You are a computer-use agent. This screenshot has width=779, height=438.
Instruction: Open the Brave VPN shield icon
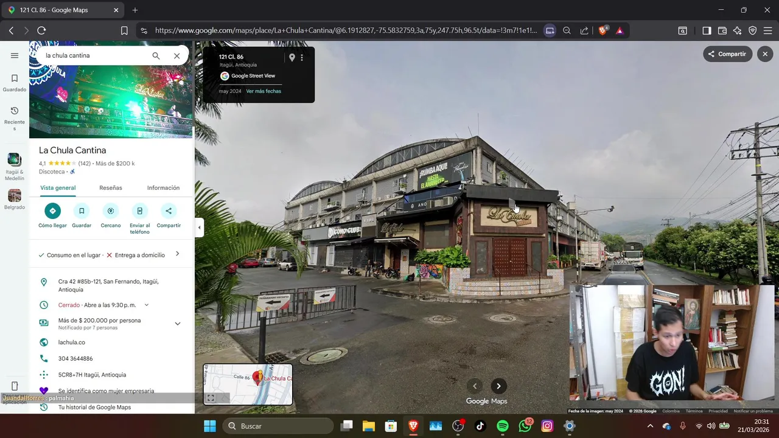(x=753, y=30)
